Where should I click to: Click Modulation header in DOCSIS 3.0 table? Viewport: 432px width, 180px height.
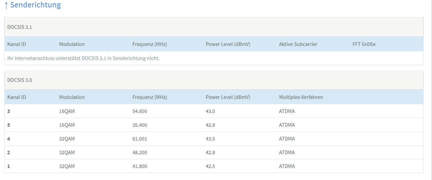[72, 97]
